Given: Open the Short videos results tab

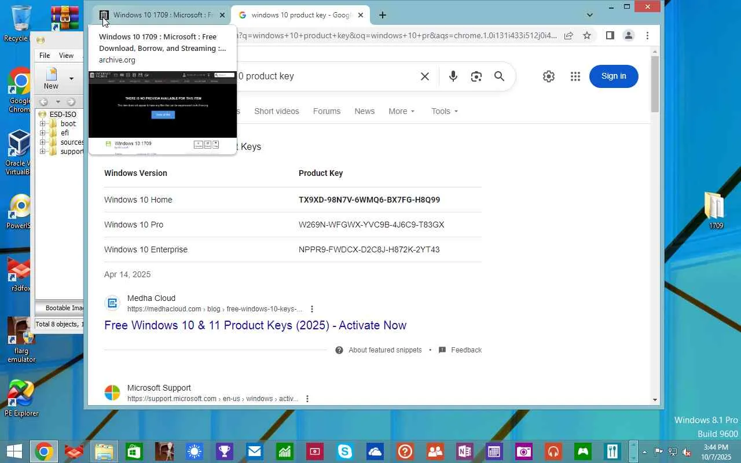Looking at the screenshot, I should 277,111.
